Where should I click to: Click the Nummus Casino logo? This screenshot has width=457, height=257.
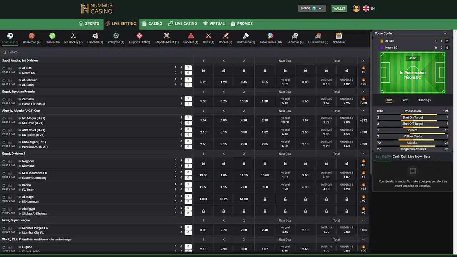[97, 9]
